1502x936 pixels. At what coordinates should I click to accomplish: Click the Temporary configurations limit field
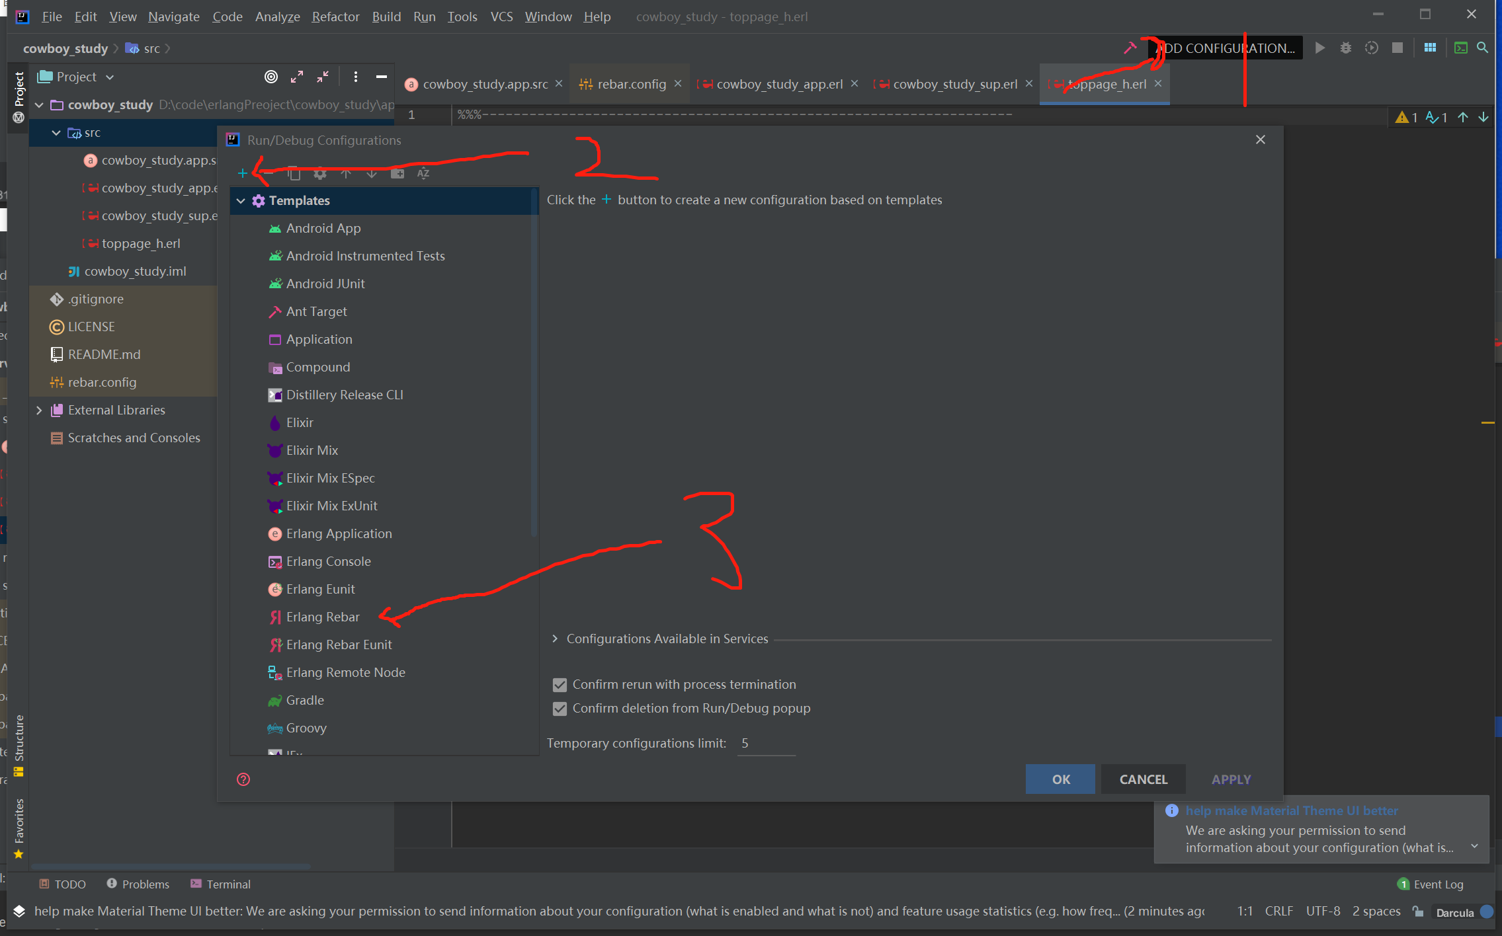pos(765,744)
